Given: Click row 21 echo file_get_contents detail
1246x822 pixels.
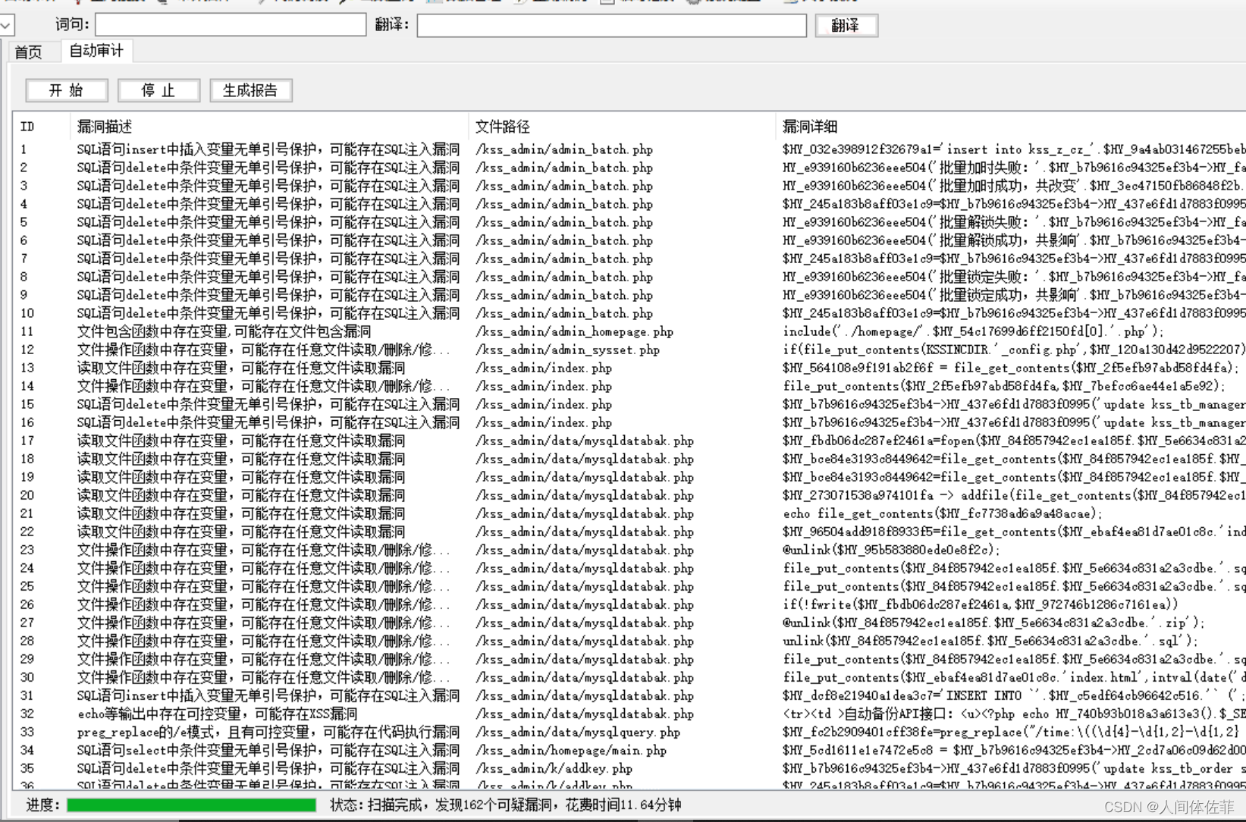Looking at the screenshot, I should tap(943, 513).
